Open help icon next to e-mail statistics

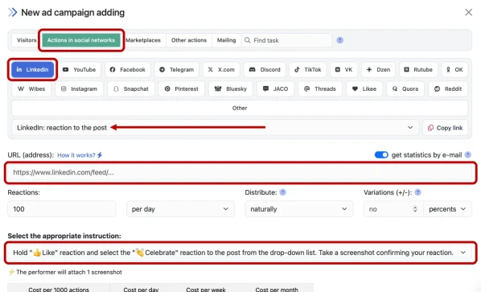click(468, 155)
